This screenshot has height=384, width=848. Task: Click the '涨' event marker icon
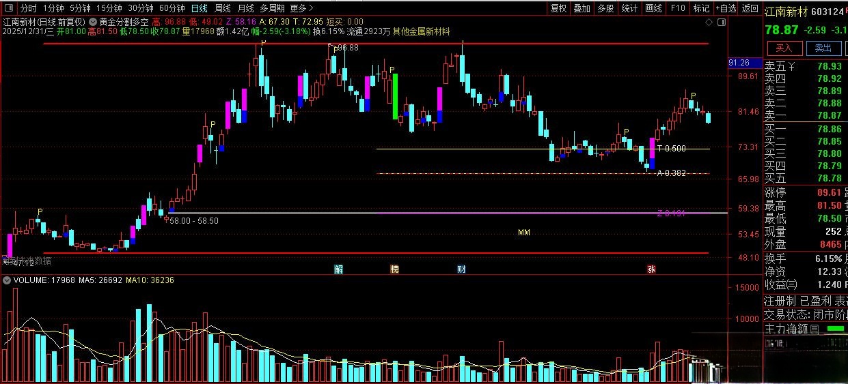coord(651,269)
